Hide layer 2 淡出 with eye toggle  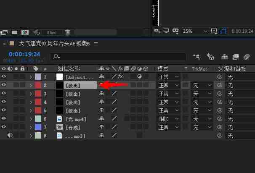[4, 85]
